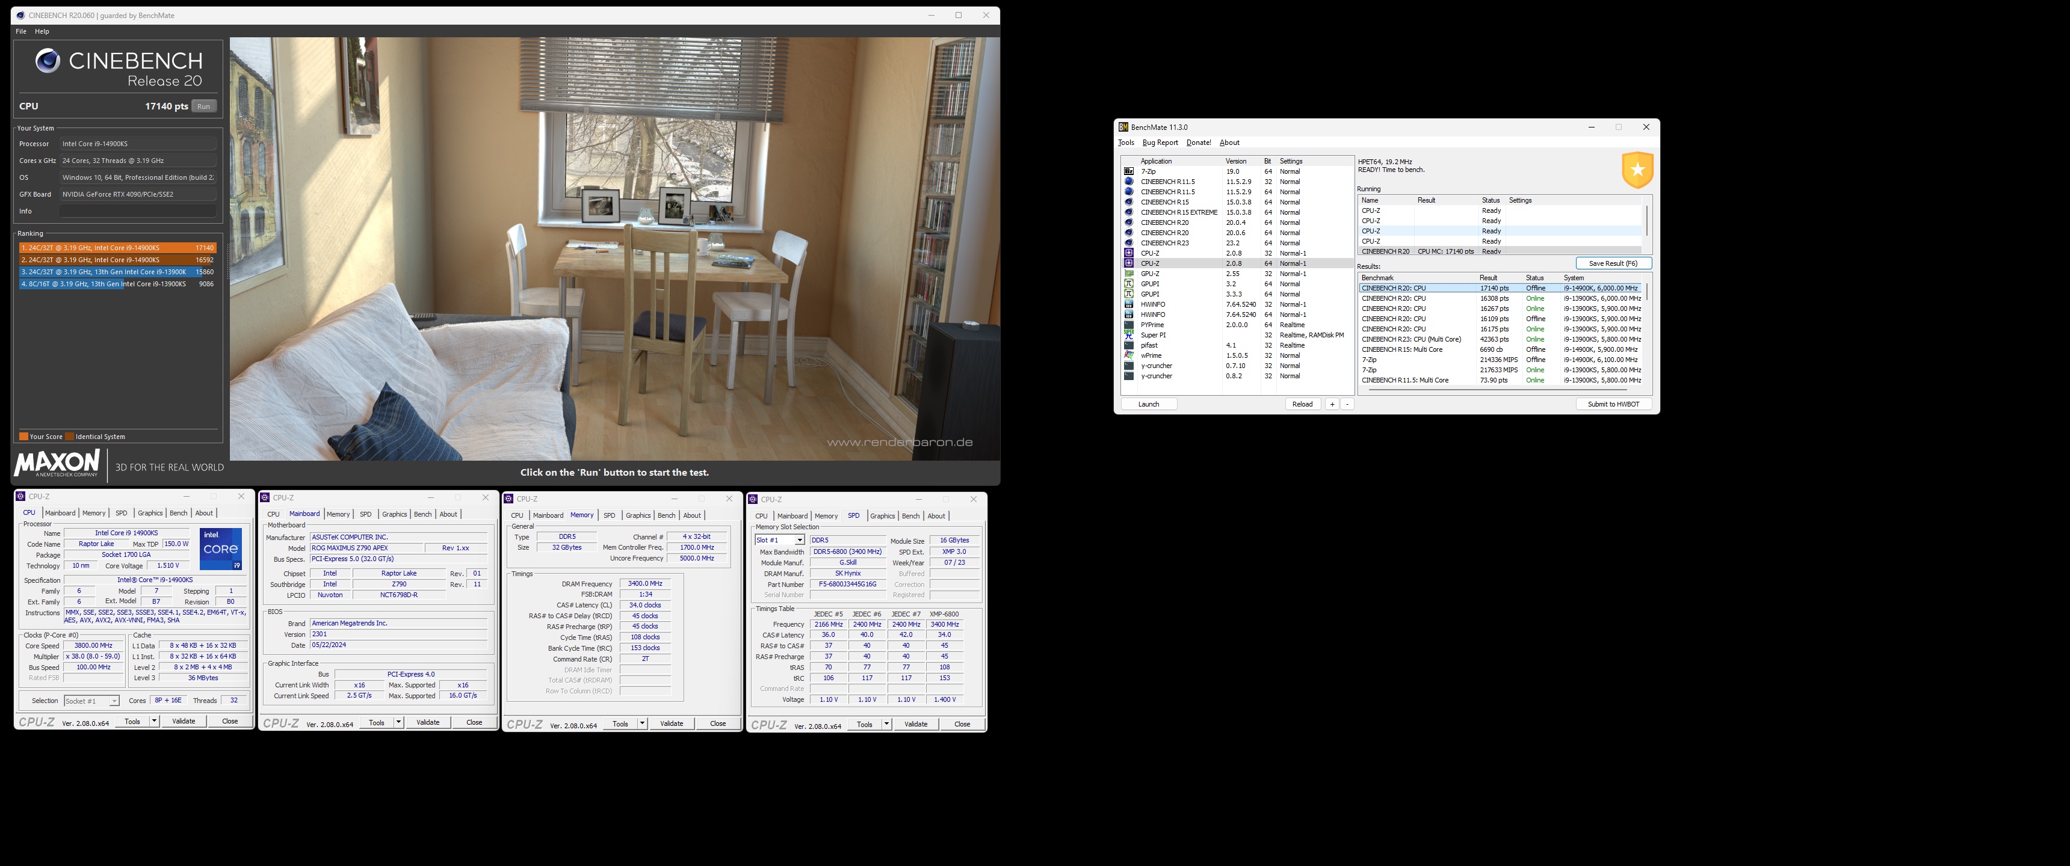Open Bug Report menu in BenchMate

(1160, 143)
